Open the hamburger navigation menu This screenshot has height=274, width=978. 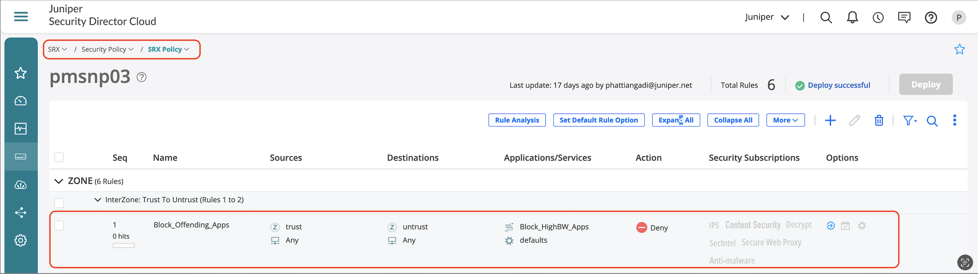(21, 16)
